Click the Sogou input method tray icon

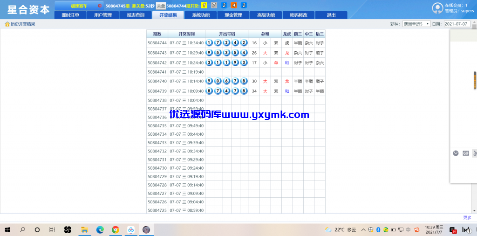click(x=417, y=229)
